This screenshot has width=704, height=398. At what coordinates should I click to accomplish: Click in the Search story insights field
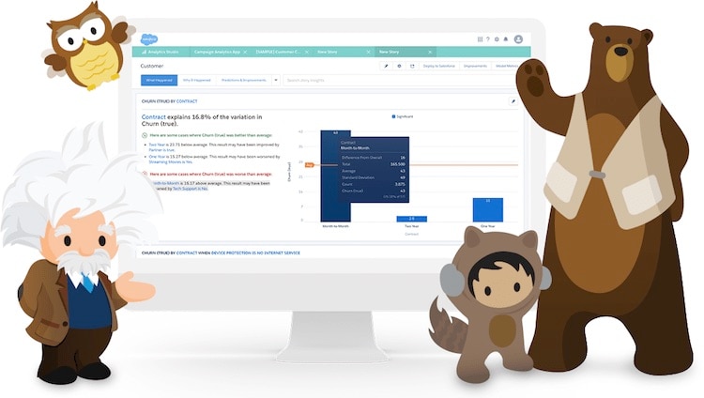(329, 80)
